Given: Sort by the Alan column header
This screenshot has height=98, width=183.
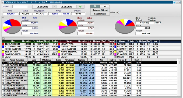Looking at the screenshot, I should pyautogui.click(x=13, y=41).
